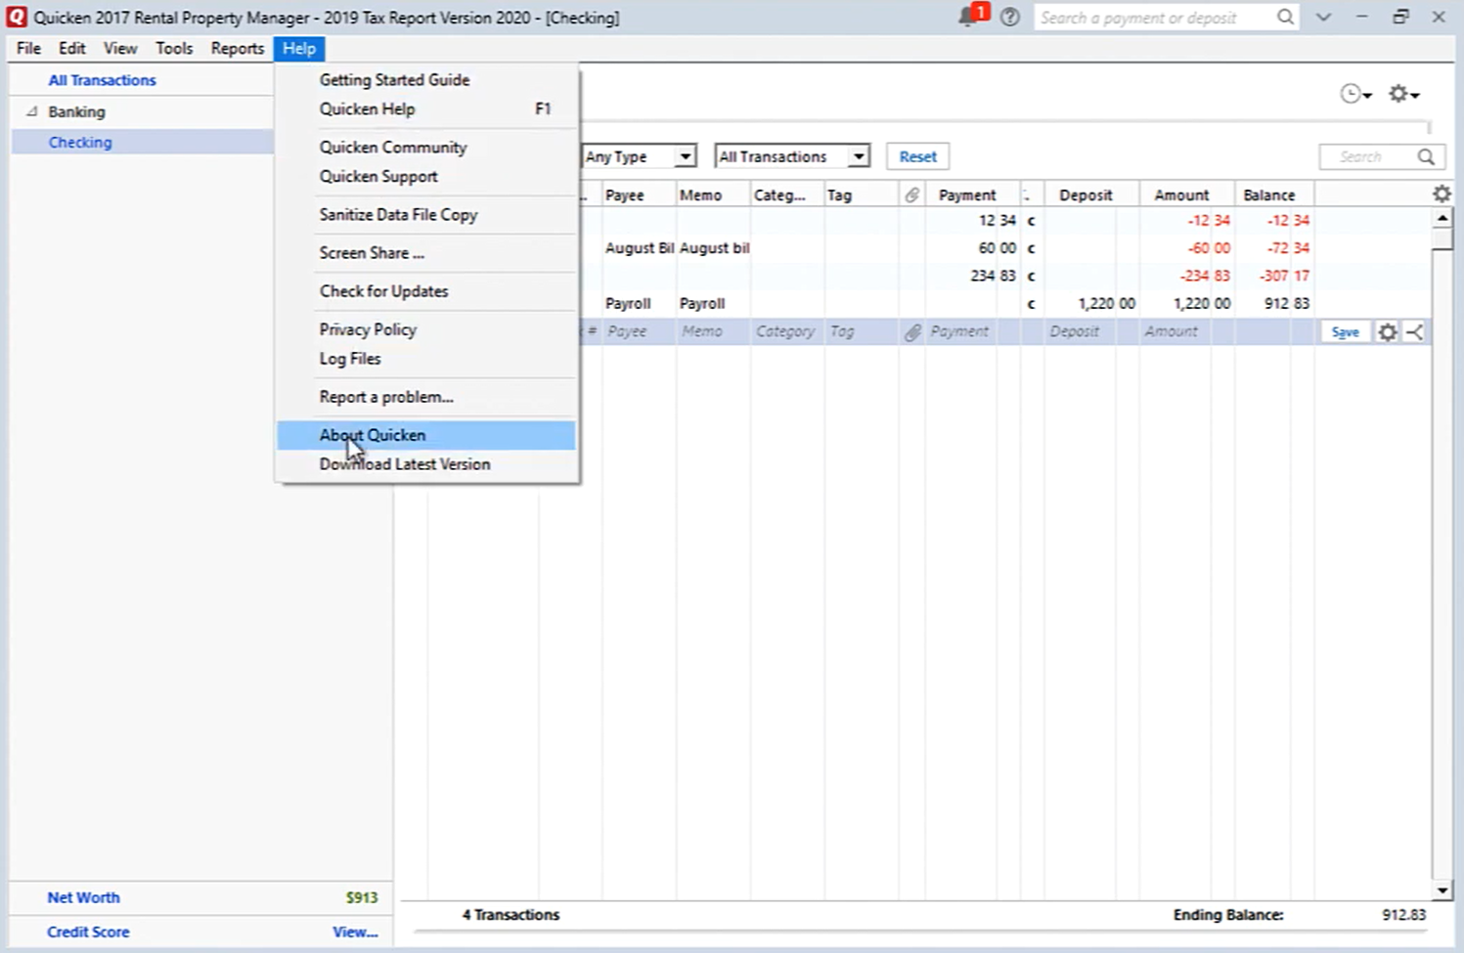Open account actions gear icon
The image size is (1464, 953).
coord(1404,94)
